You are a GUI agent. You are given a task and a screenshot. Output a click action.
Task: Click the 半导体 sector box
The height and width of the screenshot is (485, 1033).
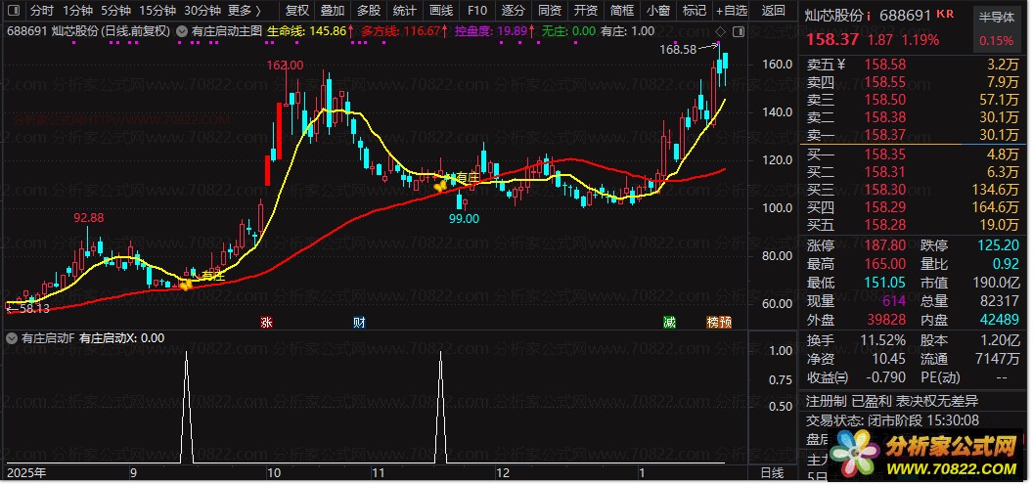[996, 29]
